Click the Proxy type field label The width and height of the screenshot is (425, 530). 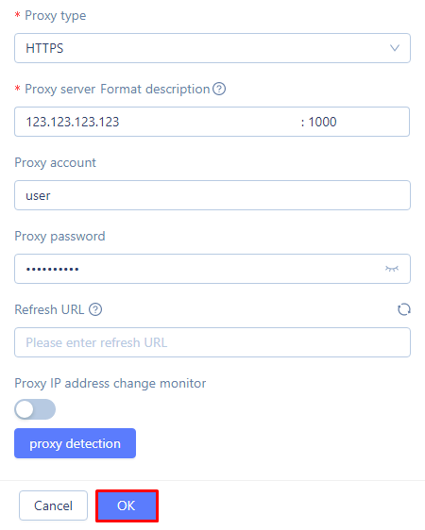click(x=55, y=16)
